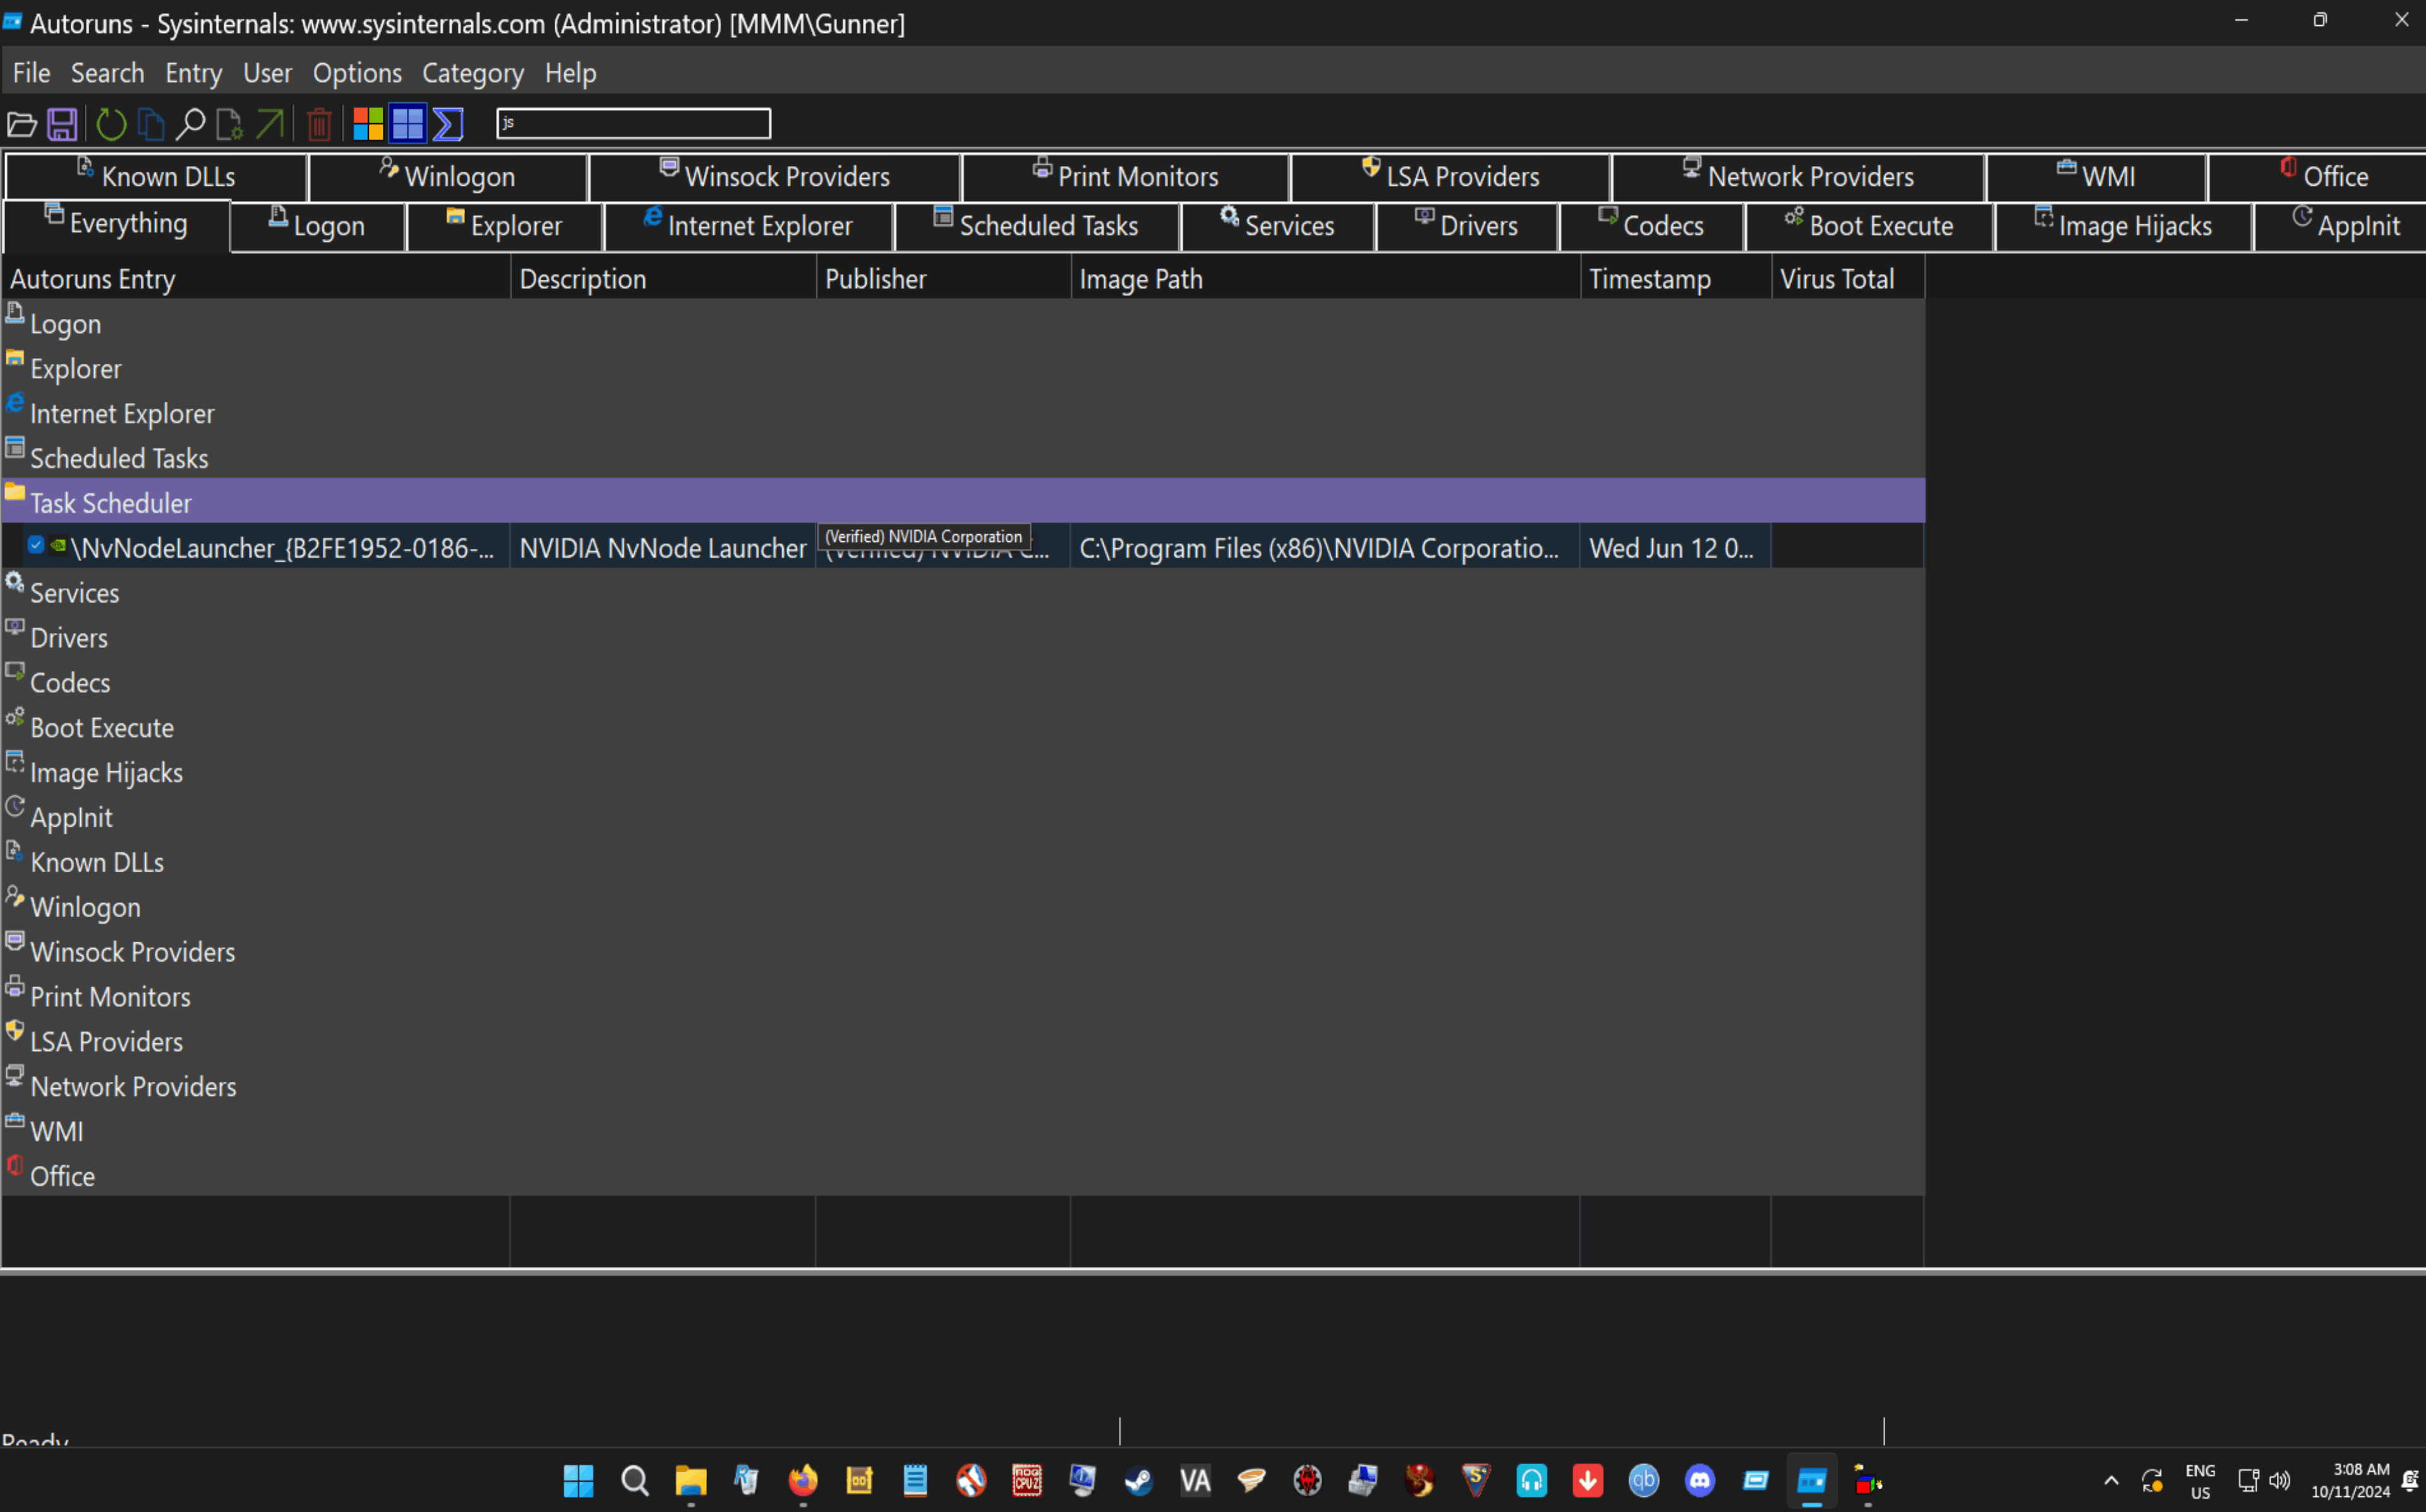Image resolution: width=2426 pixels, height=1512 pixels.
Task: Click the NVIDIA NvNode Launcher description cell
Action: click(x=662, y=548)
